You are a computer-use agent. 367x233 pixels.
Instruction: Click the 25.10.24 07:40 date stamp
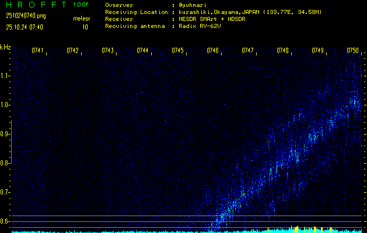[x=23, y=27]
